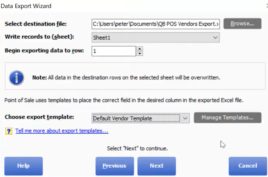268x177 pixels.
Task: Cancel the Data Export Wizard
Action: [248, 166]
